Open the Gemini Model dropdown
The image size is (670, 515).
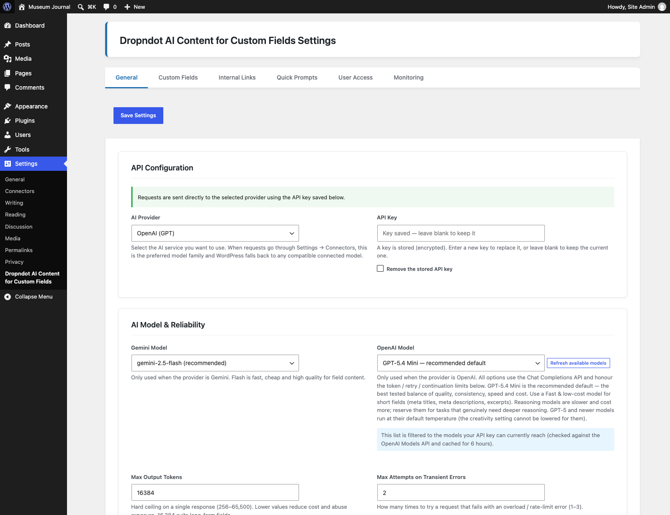(215, 363)
